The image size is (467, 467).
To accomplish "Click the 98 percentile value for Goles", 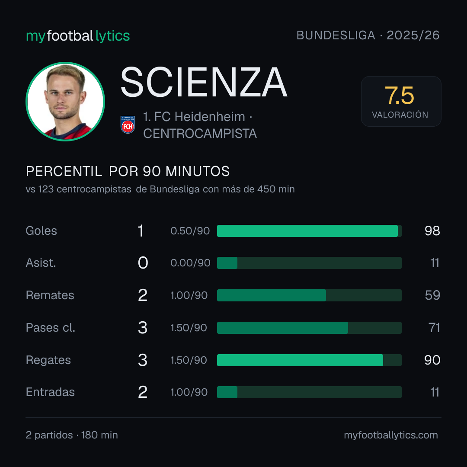I will pos(432,231).
